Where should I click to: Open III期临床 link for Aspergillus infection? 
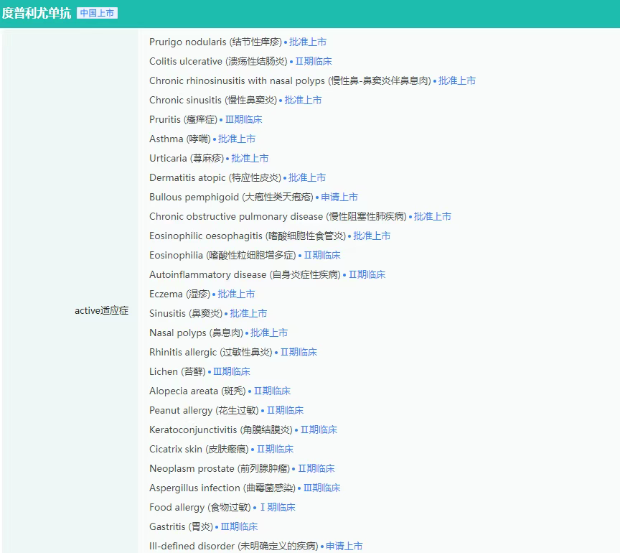[321, 488]
